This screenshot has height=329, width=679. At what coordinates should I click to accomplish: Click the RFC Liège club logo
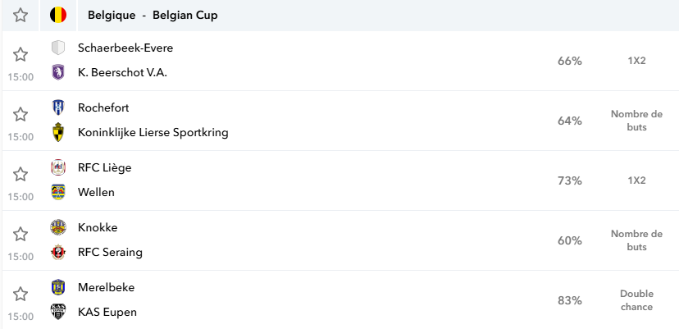tap(58, 167)
